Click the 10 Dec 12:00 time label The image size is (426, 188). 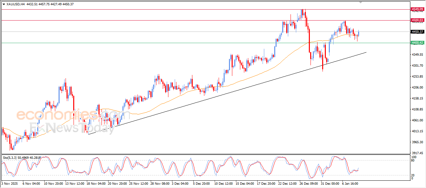click(224, 183)
